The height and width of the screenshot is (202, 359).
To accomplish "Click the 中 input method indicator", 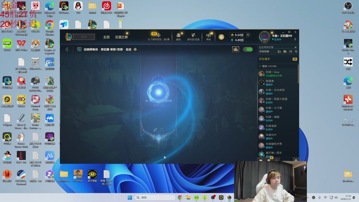I will tap(325, 198).
